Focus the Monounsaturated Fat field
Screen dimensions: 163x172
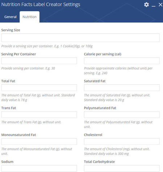pos(39,142)
